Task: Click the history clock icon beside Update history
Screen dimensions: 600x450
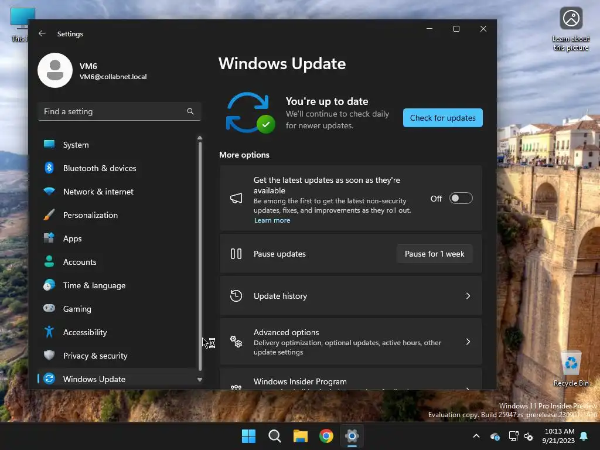Action: coord(236,296)
